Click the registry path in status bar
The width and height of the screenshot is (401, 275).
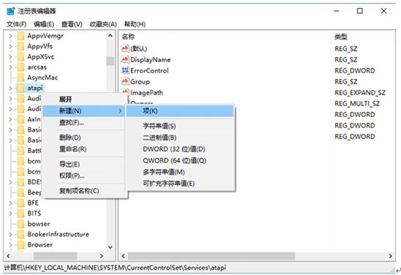tap(115, 268)
